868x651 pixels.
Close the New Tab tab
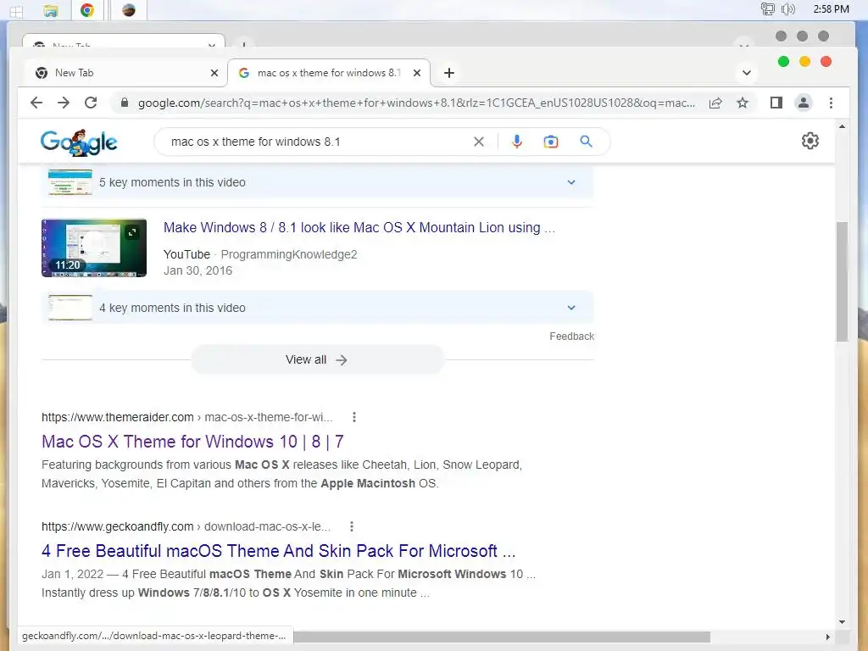pos(214,73)
